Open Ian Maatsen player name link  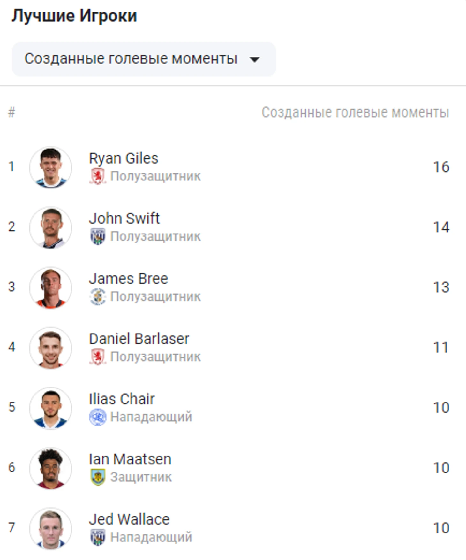pos(130,459)
